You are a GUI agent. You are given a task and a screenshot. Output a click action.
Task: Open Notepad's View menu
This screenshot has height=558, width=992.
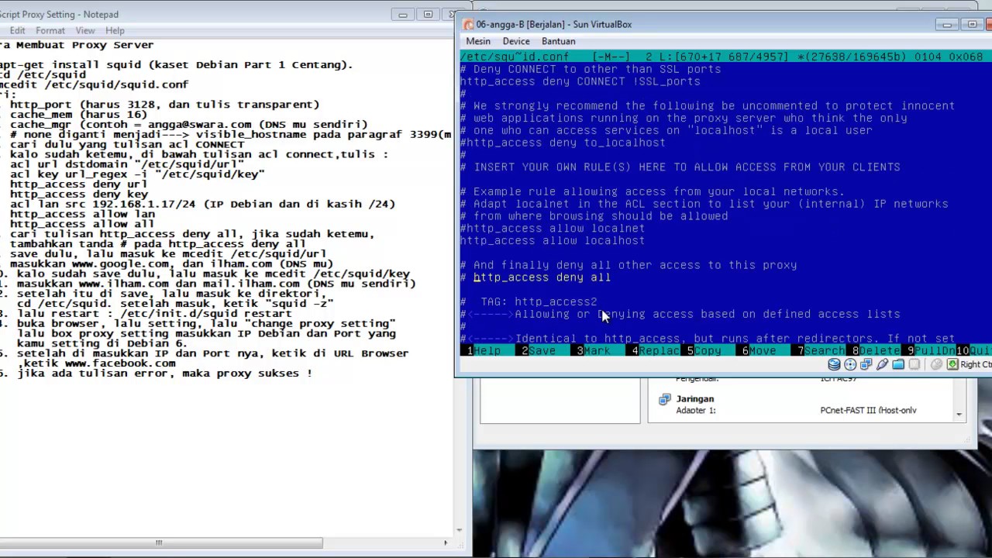pos(85,30)
